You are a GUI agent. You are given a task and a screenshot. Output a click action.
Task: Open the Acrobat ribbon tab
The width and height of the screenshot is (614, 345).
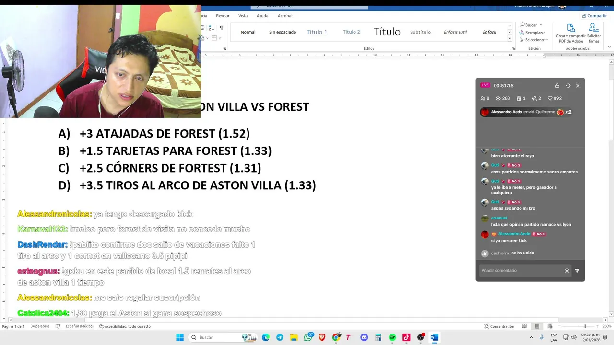pos(285,16)
